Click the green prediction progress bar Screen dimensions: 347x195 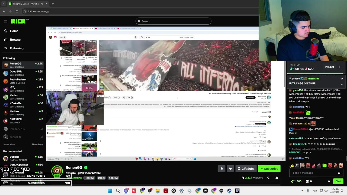[x=315, y=74]
